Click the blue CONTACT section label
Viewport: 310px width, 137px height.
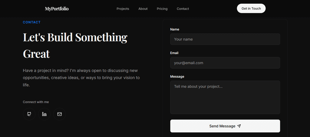(31, 22)
